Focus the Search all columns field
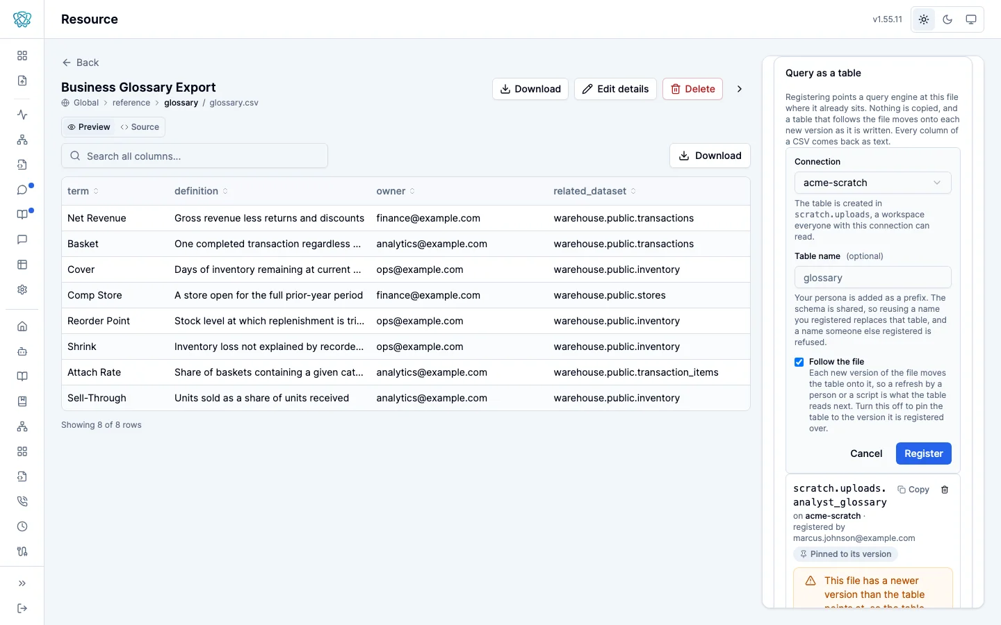This screenshot has width=1001, height=625. (195, 156)
